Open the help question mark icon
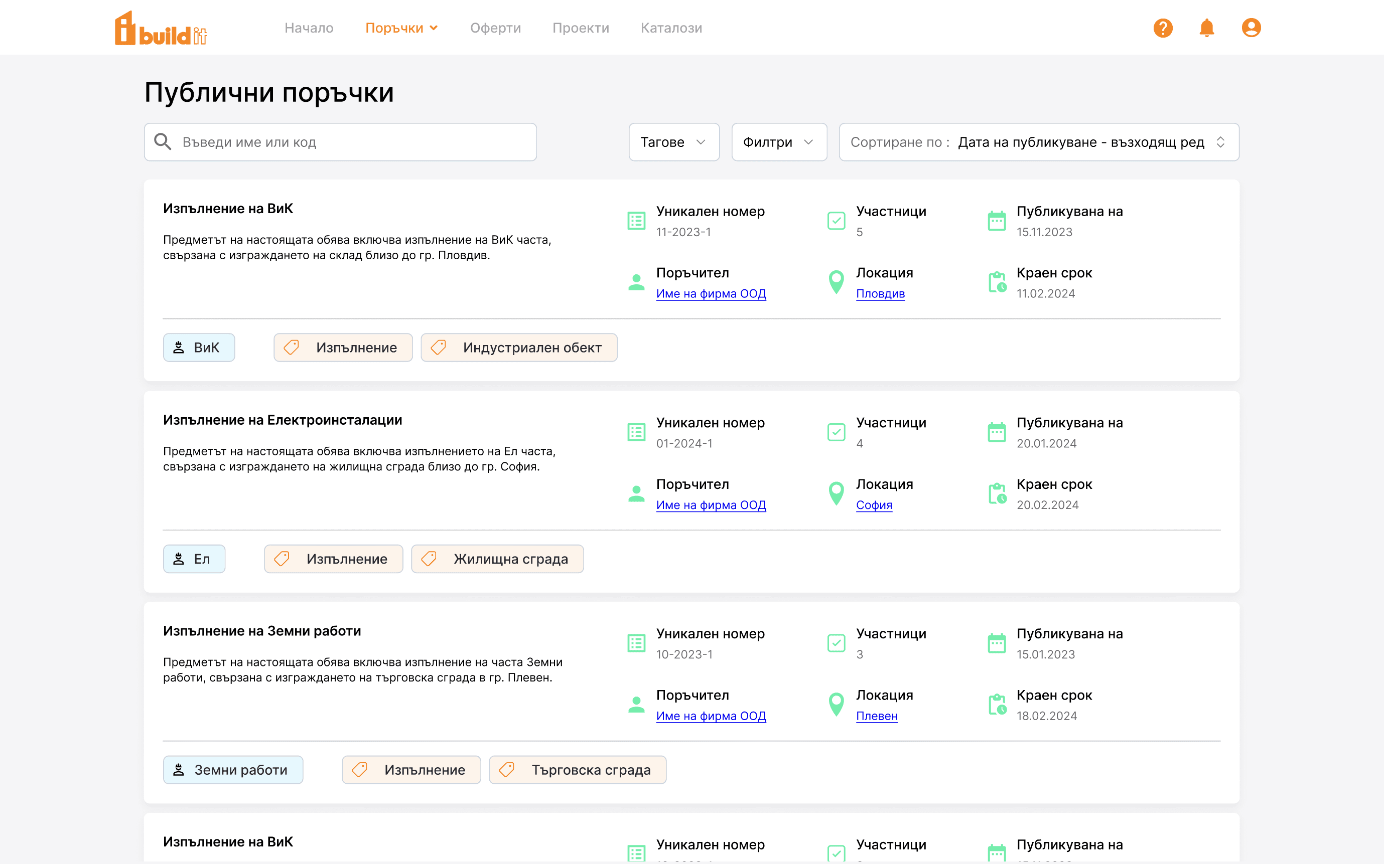Viewport: 1384px width, 864px height. (1163, 28)
